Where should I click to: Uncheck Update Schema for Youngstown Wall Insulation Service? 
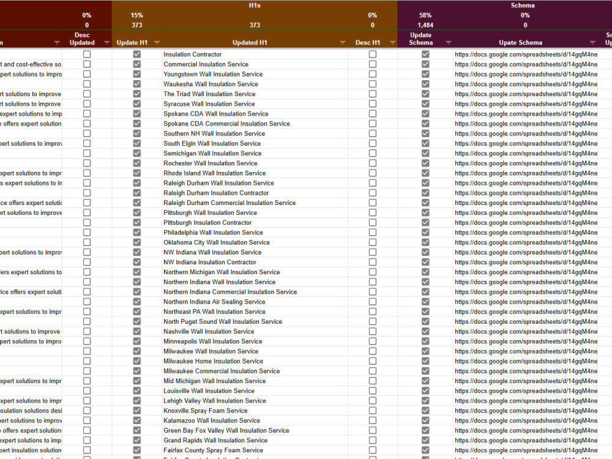point(425,74)
